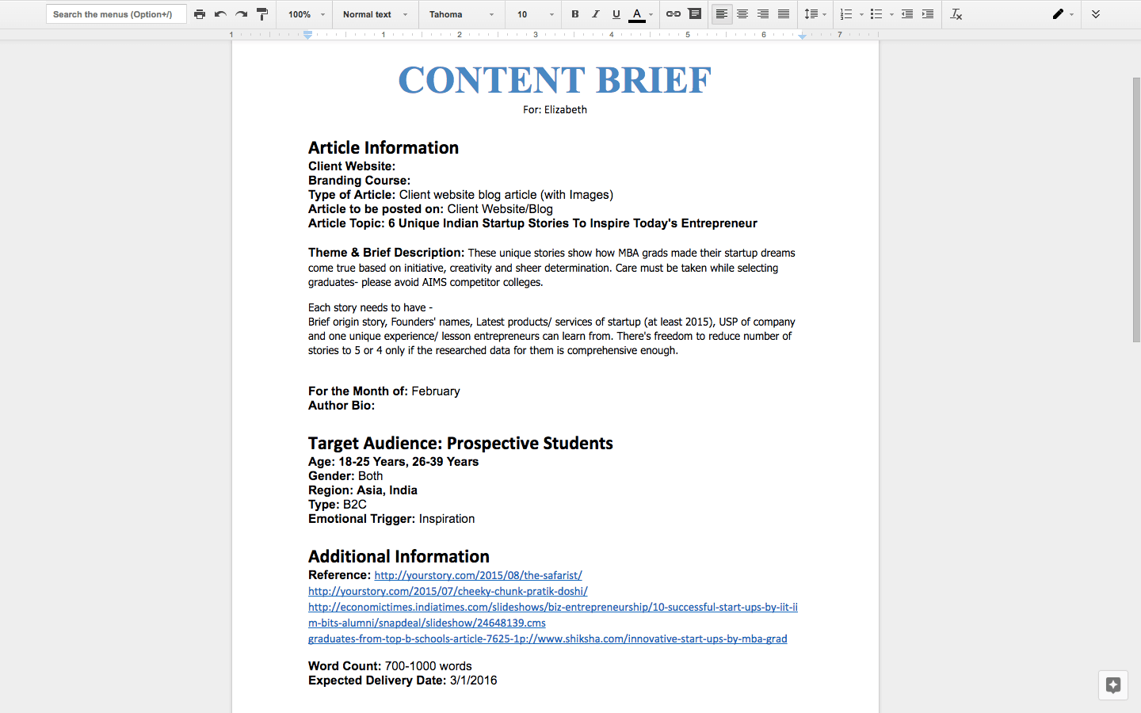The height and width of the screenshot is (713, 1141).
Task: Click the Region: Asia, India line
Action: pos(363,490)
